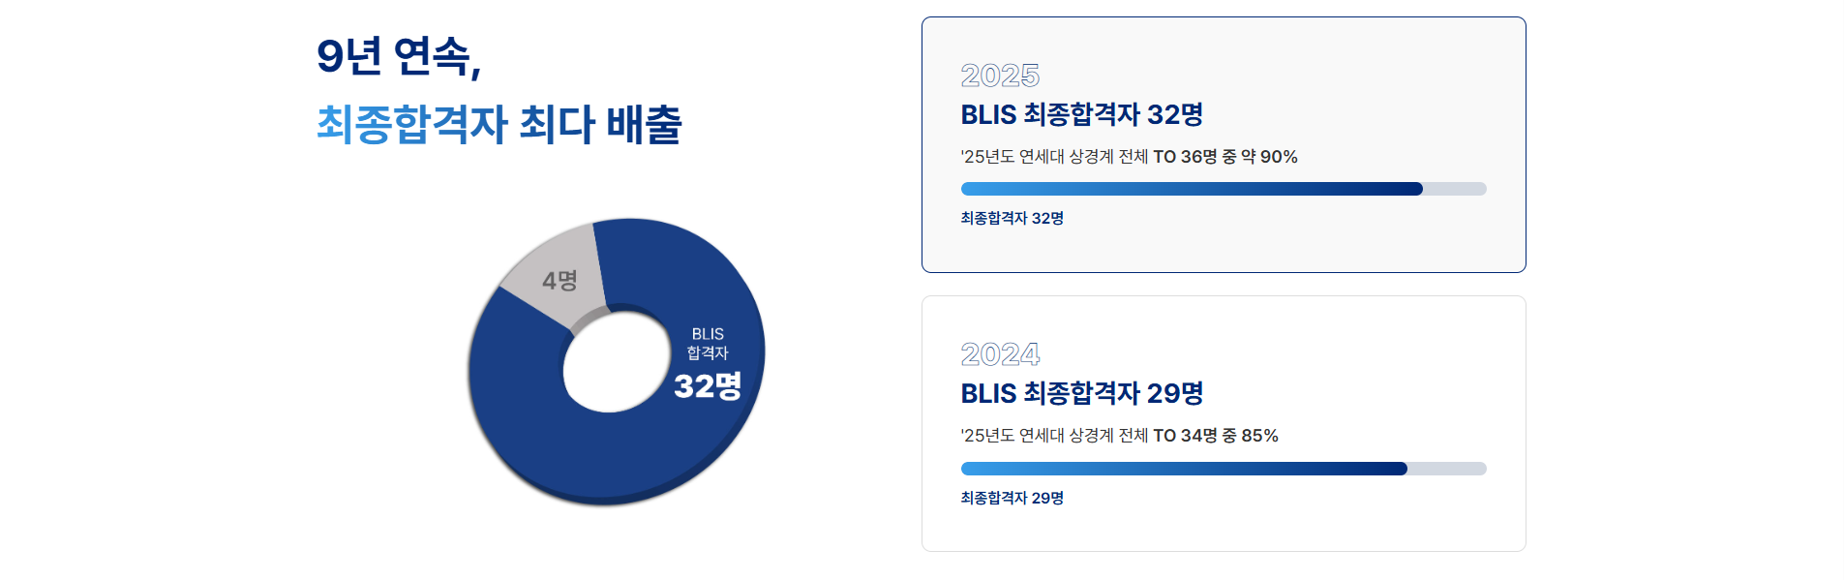Click the BLIS 합격자 text inside the chart
The width and height of the screenshot is (1844, 580).
click(x=708, y=344)
